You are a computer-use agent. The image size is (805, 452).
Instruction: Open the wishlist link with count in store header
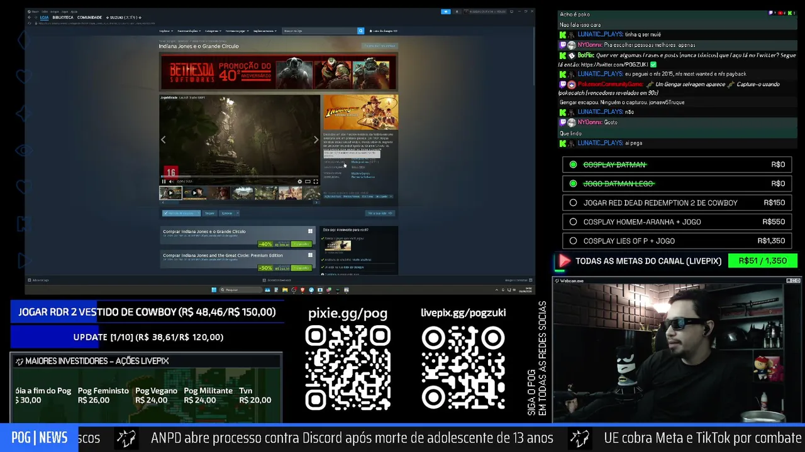pos(383,31)
